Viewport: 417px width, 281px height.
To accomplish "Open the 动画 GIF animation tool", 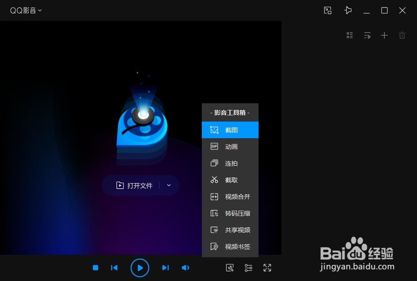I will (x=230, y=147).
